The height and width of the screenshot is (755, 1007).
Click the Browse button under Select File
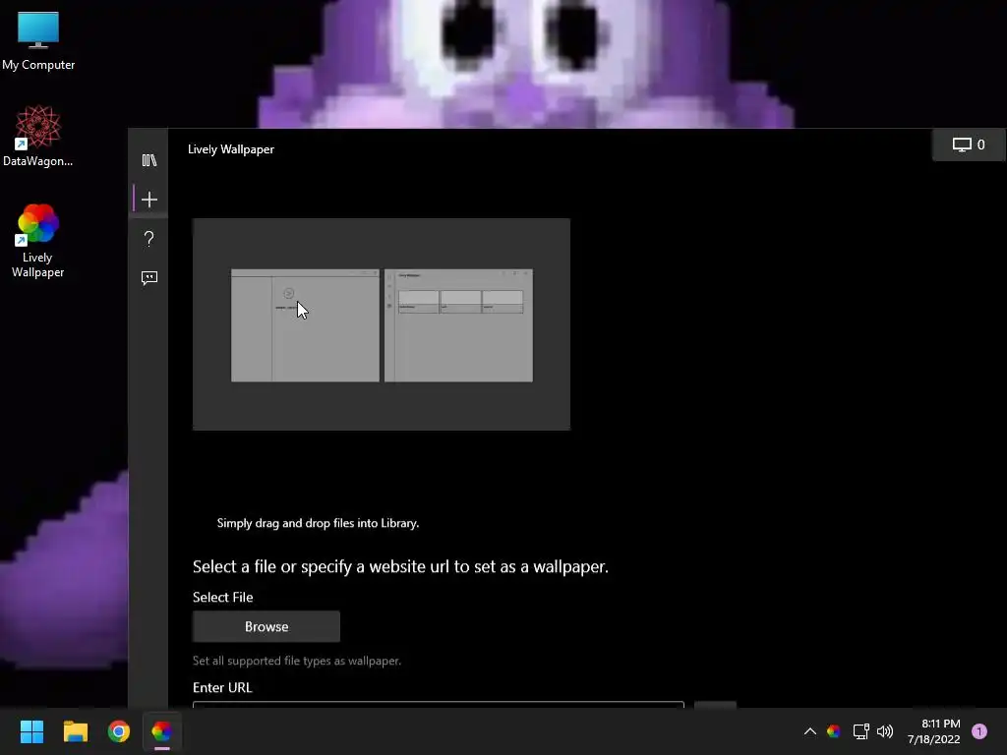[x=266, y=626]
